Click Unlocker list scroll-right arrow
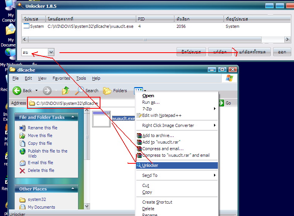This screenshot has width=294, height=216. click(287, 39)
